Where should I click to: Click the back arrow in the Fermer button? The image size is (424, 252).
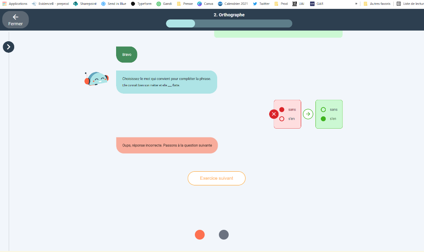pyautogui.click(x=16, y=17)
